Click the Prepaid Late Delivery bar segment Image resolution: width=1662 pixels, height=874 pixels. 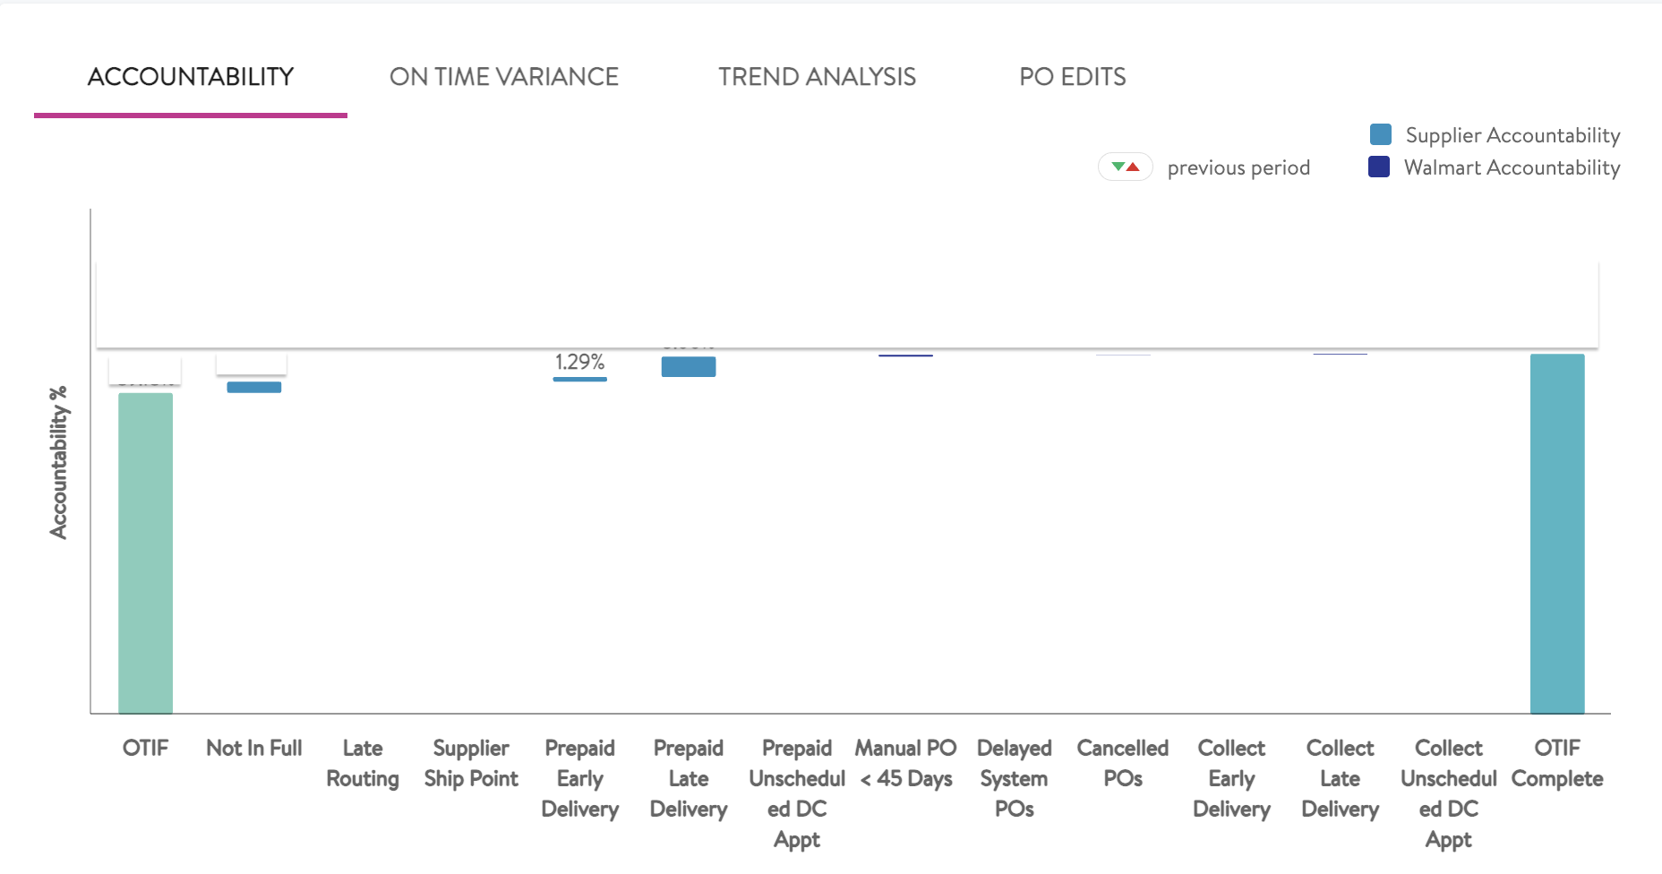pos(688,367)
